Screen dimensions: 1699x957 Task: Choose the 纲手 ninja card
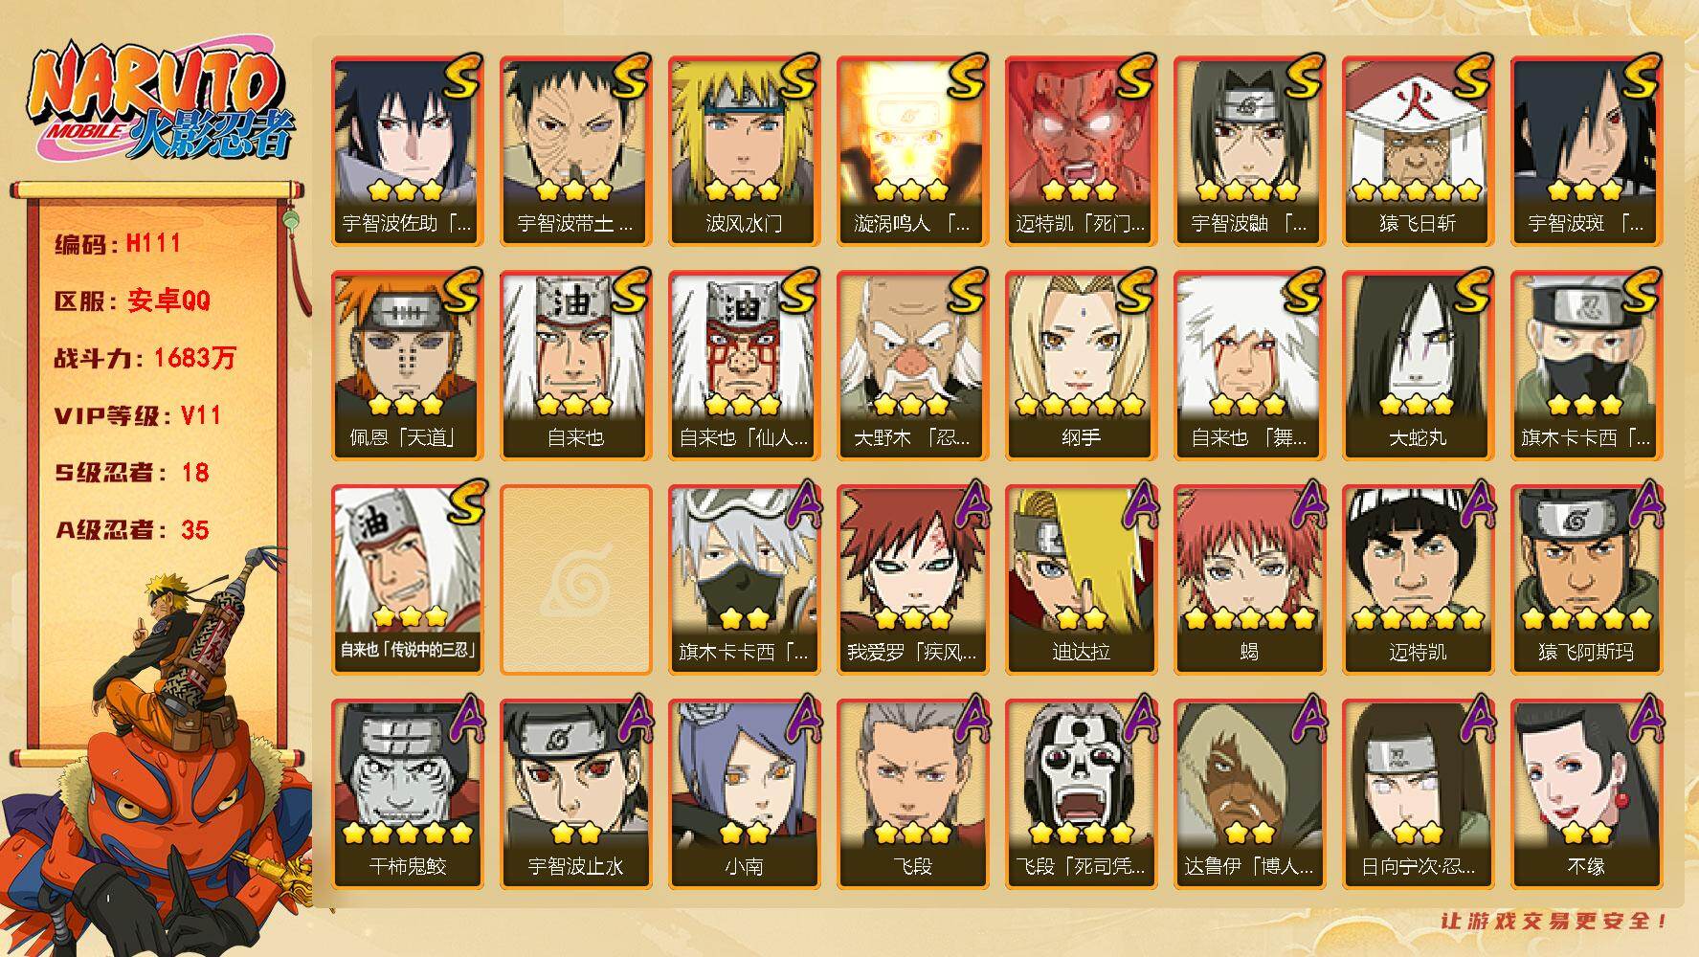(x=1081, y=365)
